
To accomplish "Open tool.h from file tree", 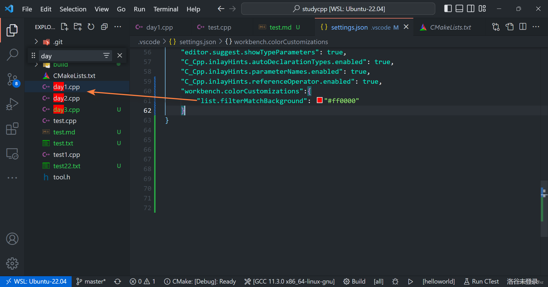I will pyautogui.click(x=77, y=177).
